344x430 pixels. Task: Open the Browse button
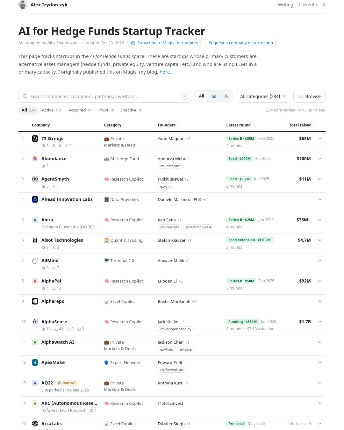point(309,96)
